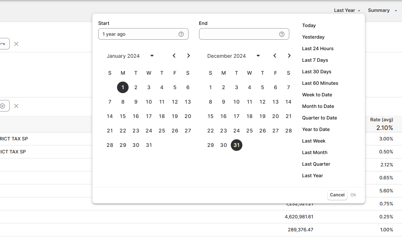This screenshot has height=240, width=402.
Task: Click the help icon in the End field
Action: 282,34
